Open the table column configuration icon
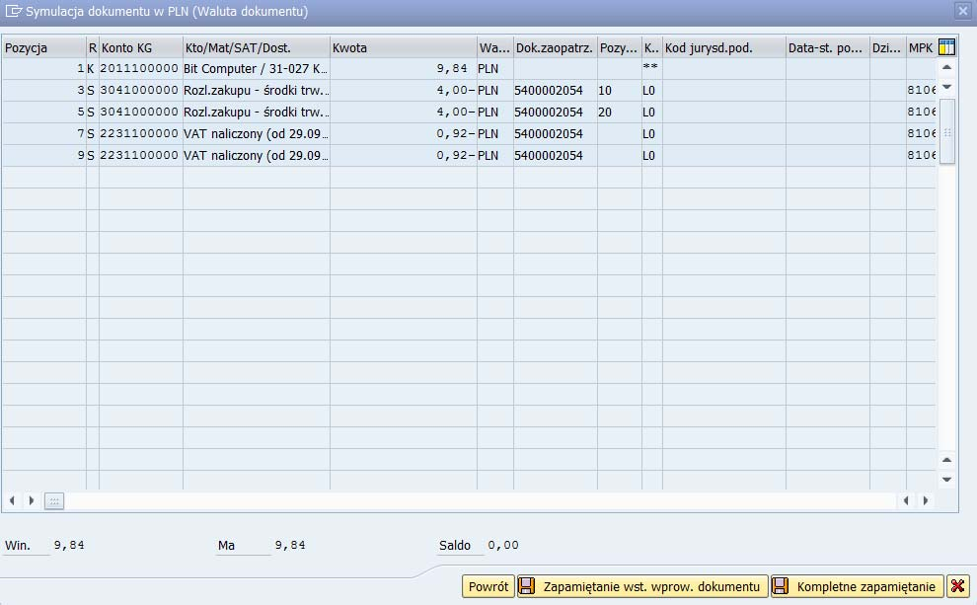This screenshot has width=977, height=605. 946,47
